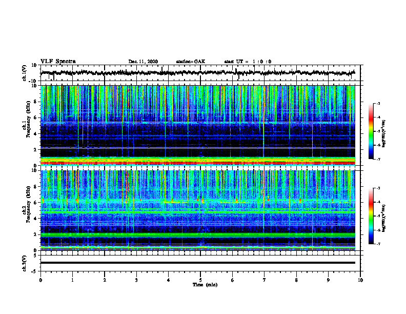Click time axis tick label "1"
Viewport: 406px width, 314px height.
[72, 280]
